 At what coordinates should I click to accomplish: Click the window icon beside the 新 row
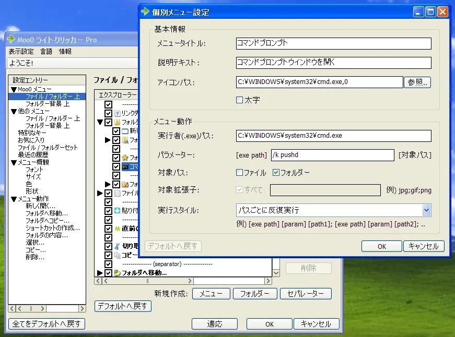(125, 131)
